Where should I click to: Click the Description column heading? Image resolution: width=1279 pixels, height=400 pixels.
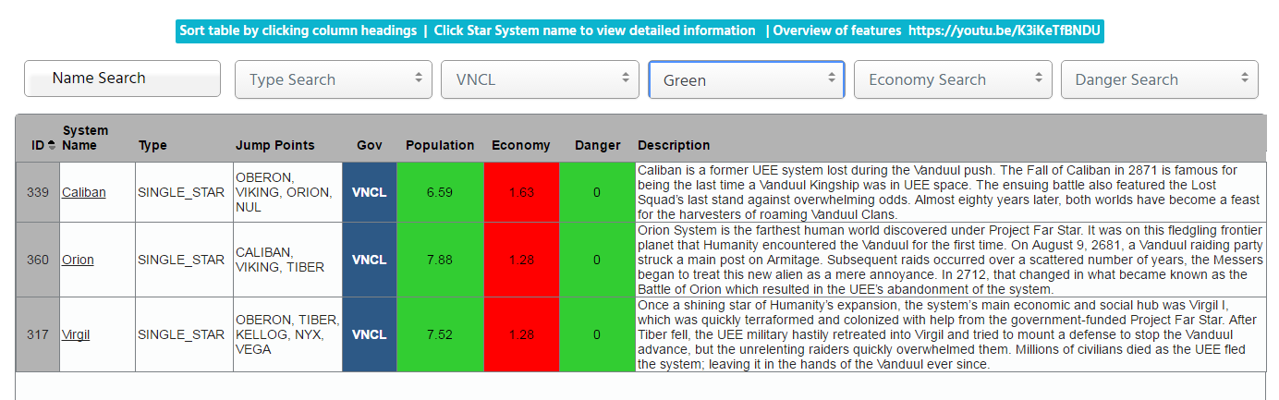674,145
